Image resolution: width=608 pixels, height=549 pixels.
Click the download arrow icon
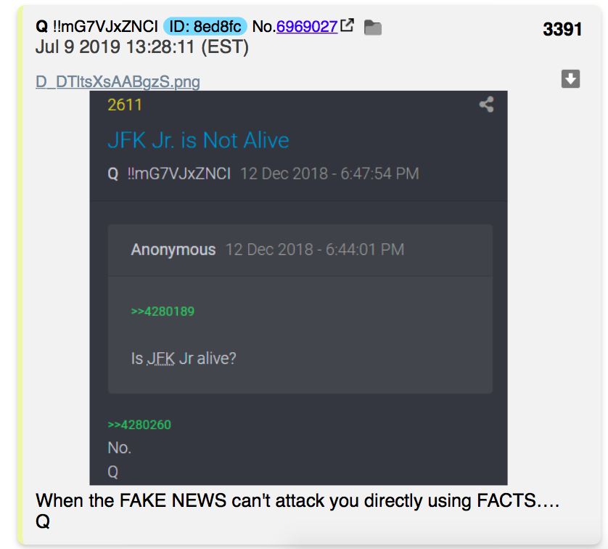coord(570,78)
